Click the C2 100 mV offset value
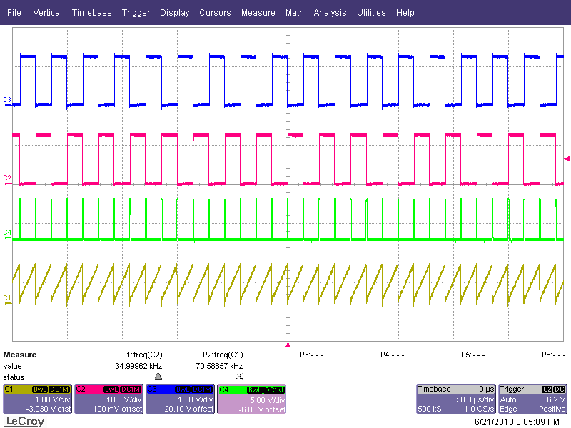Viewport: 571px width, 428px height. (x=117, y=409)
